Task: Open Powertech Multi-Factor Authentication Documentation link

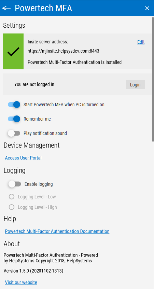Action: [57, 231]
